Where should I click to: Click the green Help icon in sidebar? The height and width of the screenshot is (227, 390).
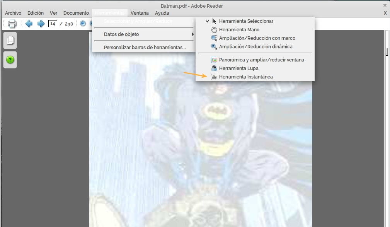pyautogui.click(x=10, y=60)
